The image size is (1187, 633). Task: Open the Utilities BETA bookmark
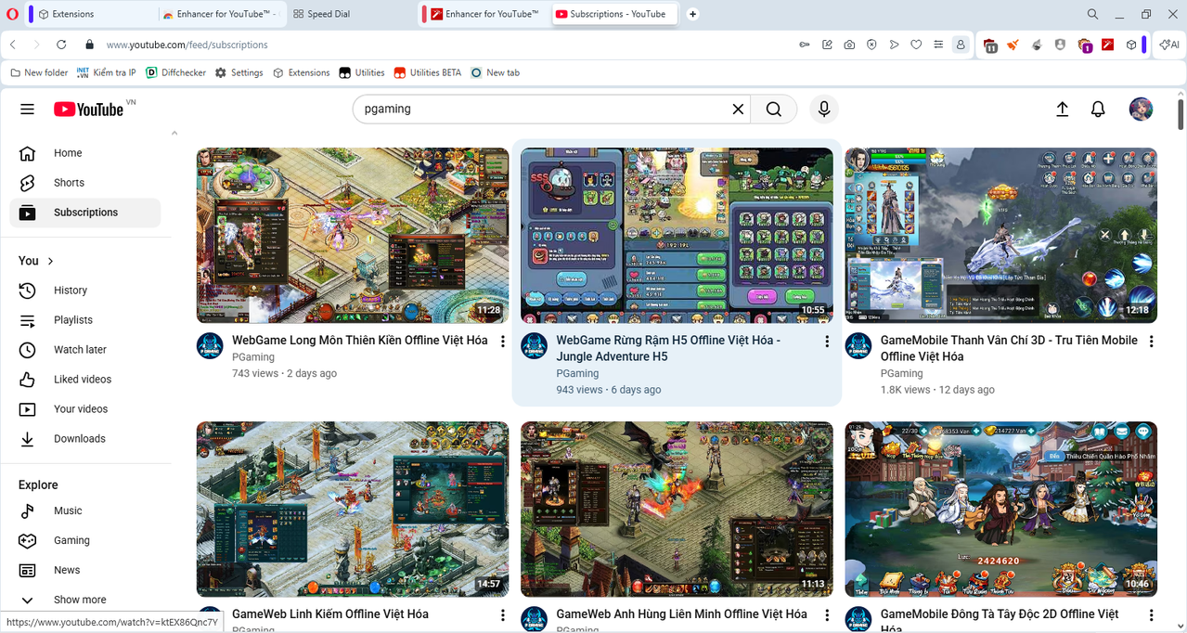point(427,72)
